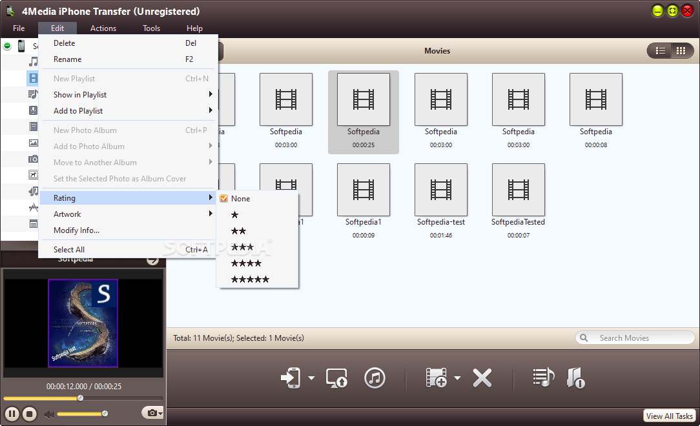Choose Delete from the Edit menu
The height and width of the screenshot is (426, 700).
point(128,43)
